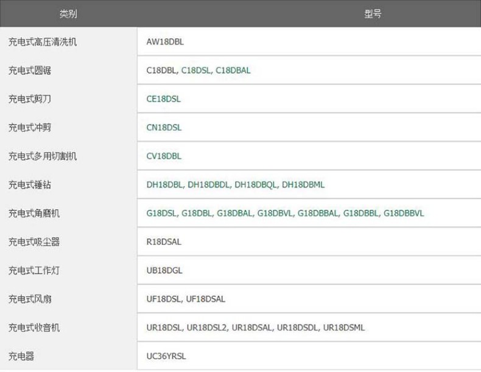Click the C18DBAL circular saw link

[233, 71]
